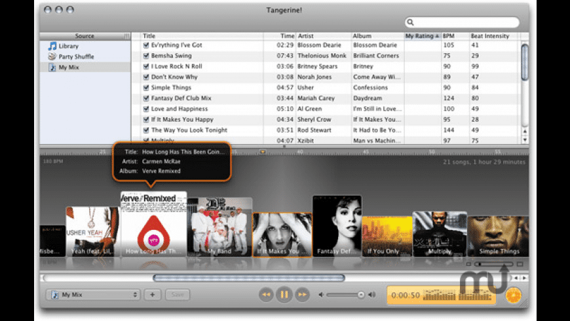This screenshot has width=570, height=321.
Task: Skip to the previous track
Action: (x=266, y=294)
